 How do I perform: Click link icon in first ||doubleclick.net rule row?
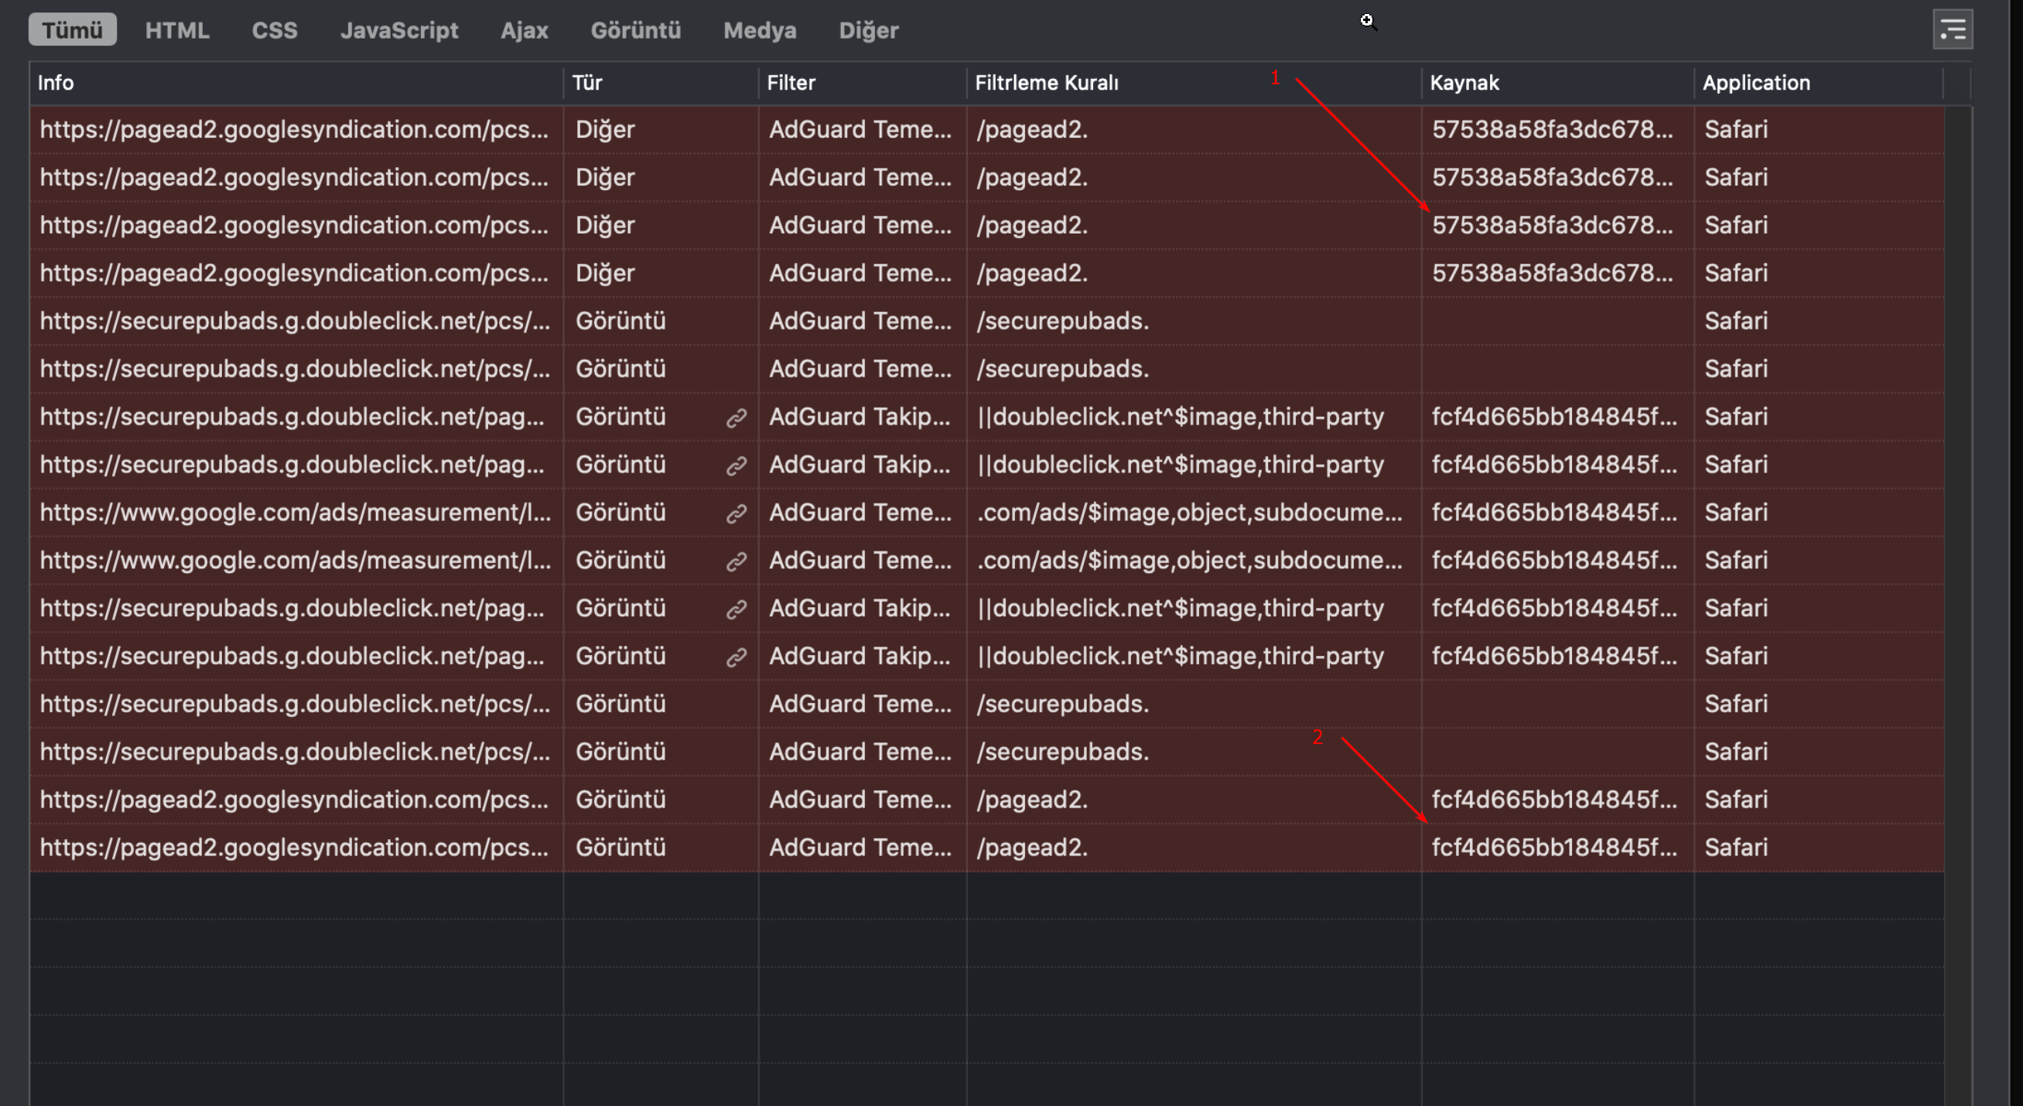coord(736,418)
